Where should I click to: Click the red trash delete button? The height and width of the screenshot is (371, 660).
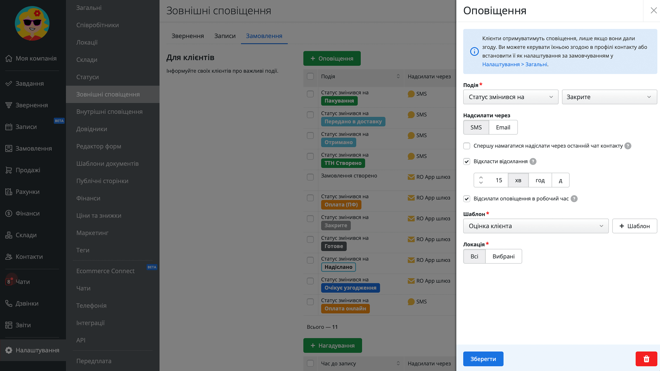[646, 359]
